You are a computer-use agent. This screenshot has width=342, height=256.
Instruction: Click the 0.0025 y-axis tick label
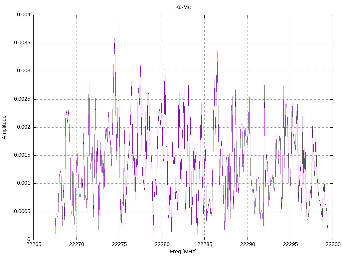(22, 99)
